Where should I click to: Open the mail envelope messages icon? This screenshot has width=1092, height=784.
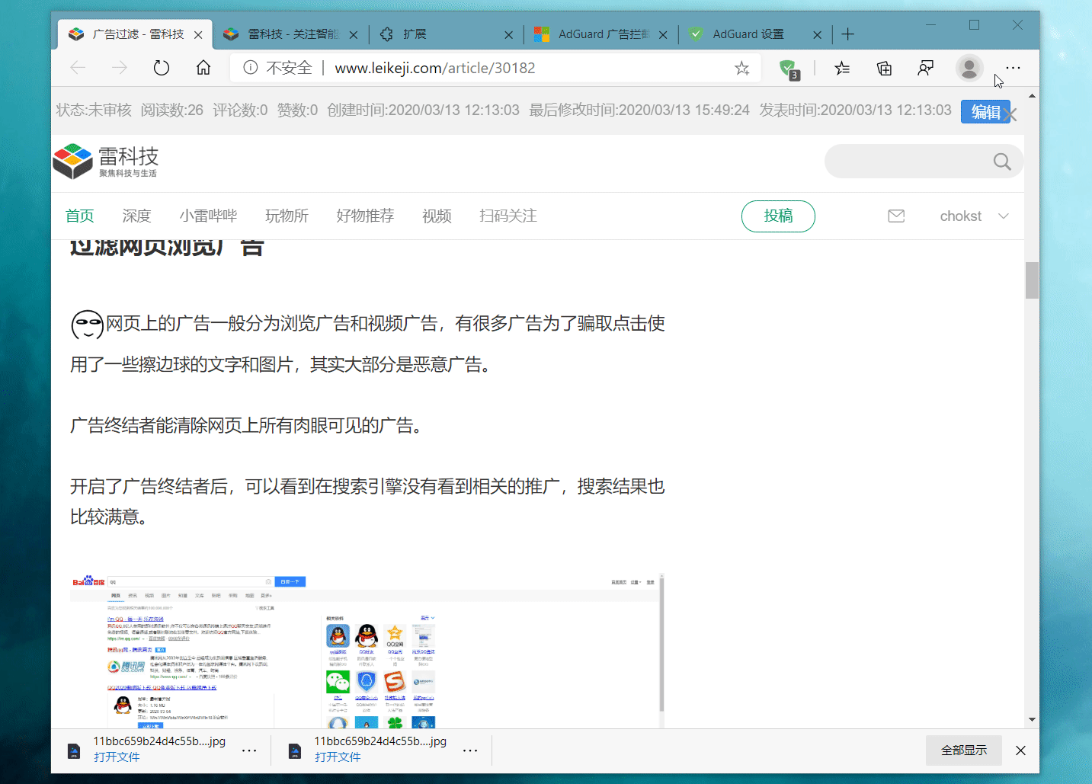tap(896, 216)
